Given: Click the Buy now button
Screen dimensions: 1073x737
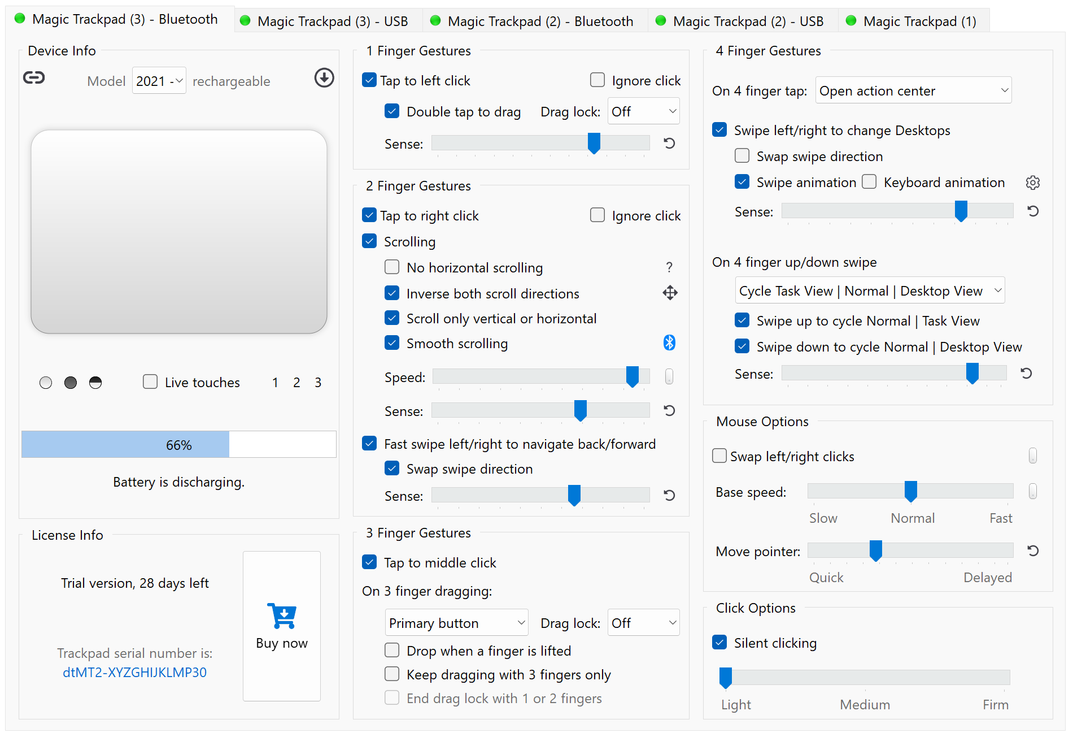Looking at the screenshot, I should point(281,626).
